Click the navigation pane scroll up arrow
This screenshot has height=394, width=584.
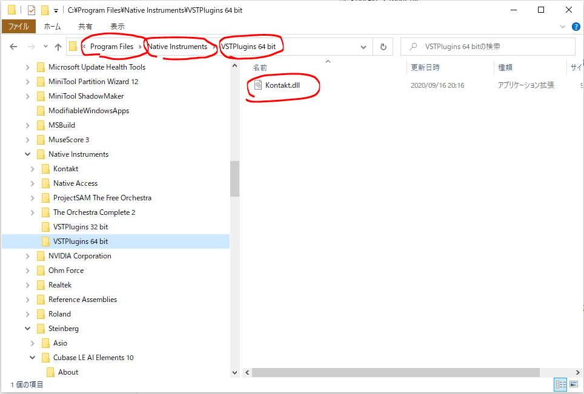click(x=234, y=65)
